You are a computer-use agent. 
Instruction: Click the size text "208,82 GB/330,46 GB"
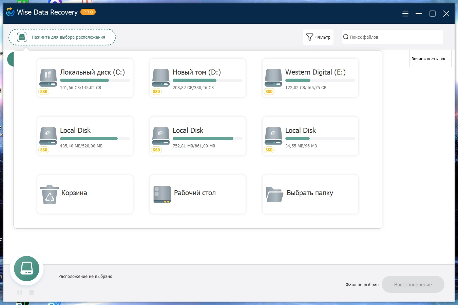(193, 88)
